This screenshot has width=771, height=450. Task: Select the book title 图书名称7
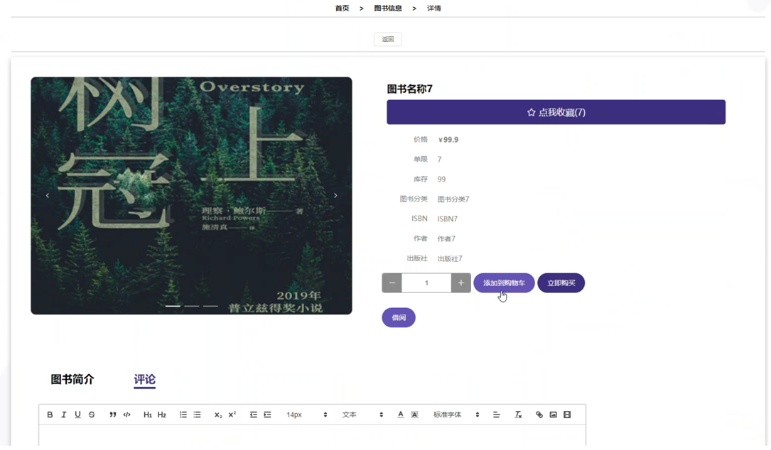pos(409,89)
